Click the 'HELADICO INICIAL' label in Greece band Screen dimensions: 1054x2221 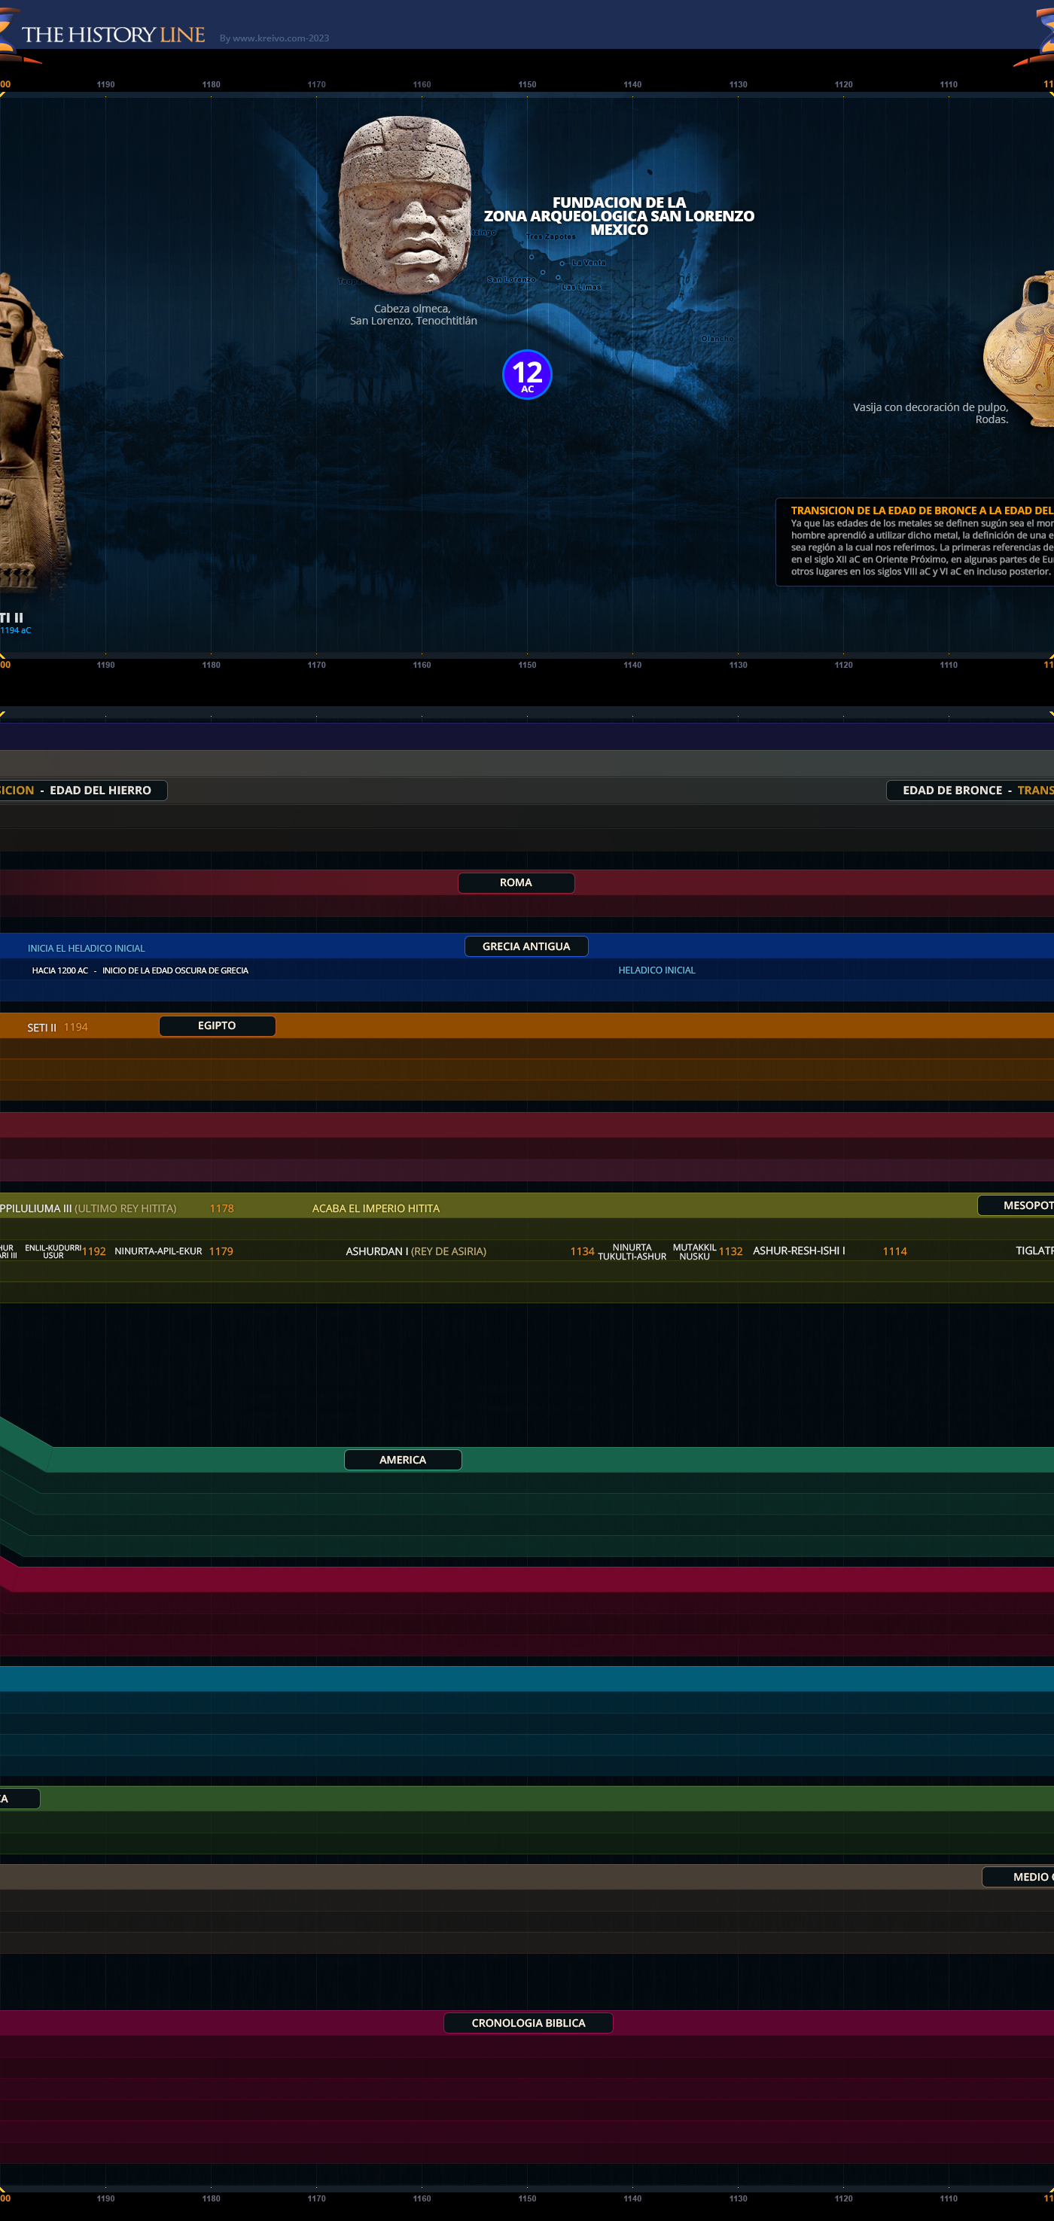click(x=656, y=970)
